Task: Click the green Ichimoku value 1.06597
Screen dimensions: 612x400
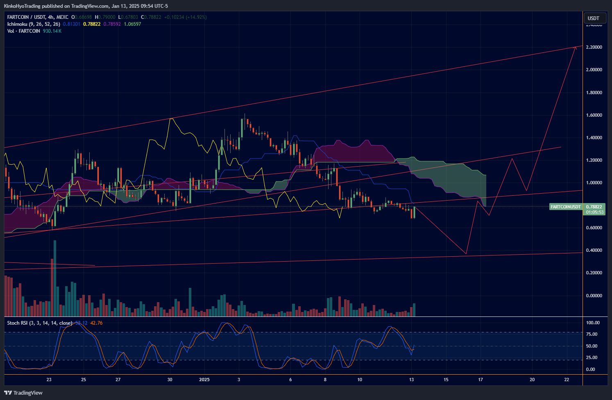Action: tap(132, 24)
